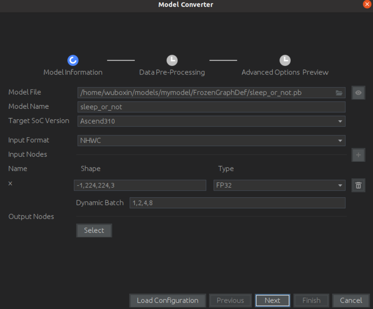Click Select button under Output Nodes
This screenshot has width=373, height=309.
[x=94, y=230]
